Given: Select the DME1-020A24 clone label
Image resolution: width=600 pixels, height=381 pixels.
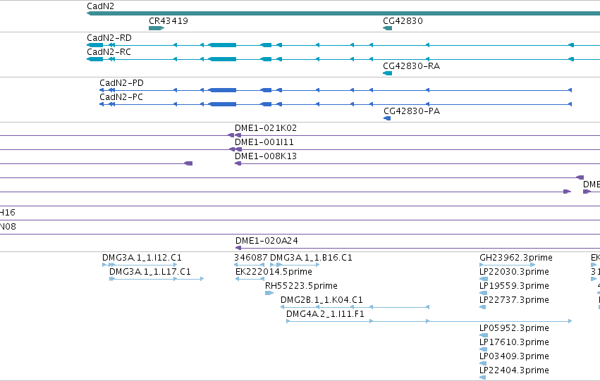Looking at the screenshot, I should pos(267,241).
